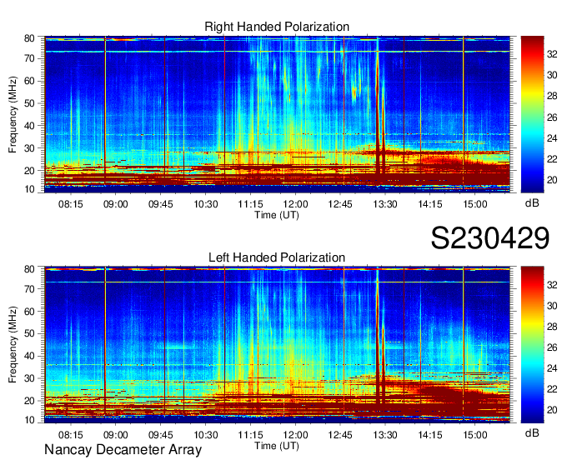The height and width of the screenshot is (460, 567).
Task: Click the 10:30 tick on Right Handed time axis
Action: 206,204
